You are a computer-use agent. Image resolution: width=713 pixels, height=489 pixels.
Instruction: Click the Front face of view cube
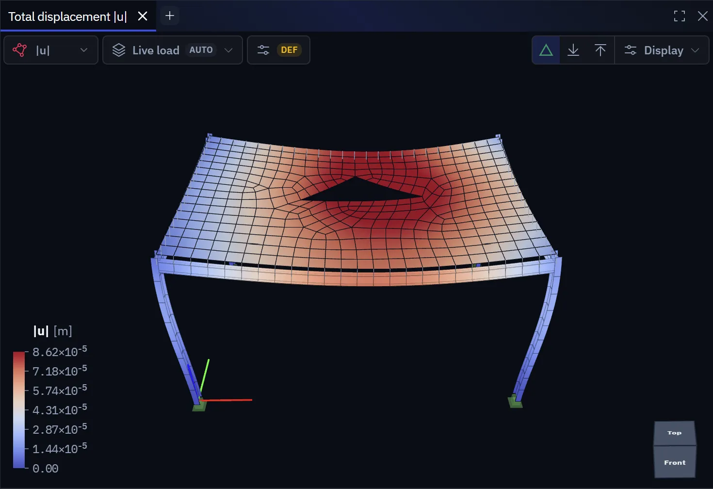click(675, 462)
